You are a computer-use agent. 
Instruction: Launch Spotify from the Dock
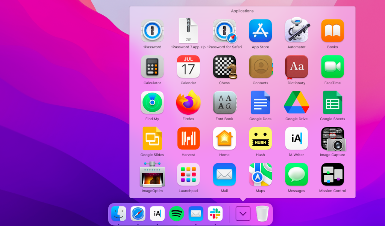coord(176,214)
